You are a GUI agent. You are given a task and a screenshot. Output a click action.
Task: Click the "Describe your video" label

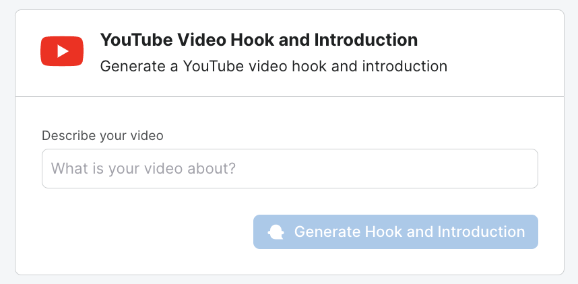tap(102, 135)
